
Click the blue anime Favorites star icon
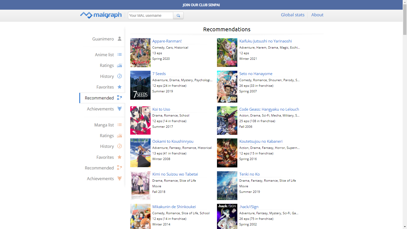coord(120,87)
